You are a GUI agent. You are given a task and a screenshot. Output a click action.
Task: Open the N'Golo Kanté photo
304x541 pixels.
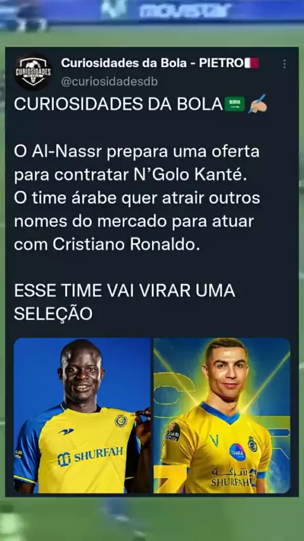point(82,415)
